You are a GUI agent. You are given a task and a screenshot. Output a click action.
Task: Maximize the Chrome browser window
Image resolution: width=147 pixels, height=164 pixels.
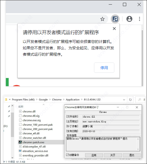click(x=124, y=5)
